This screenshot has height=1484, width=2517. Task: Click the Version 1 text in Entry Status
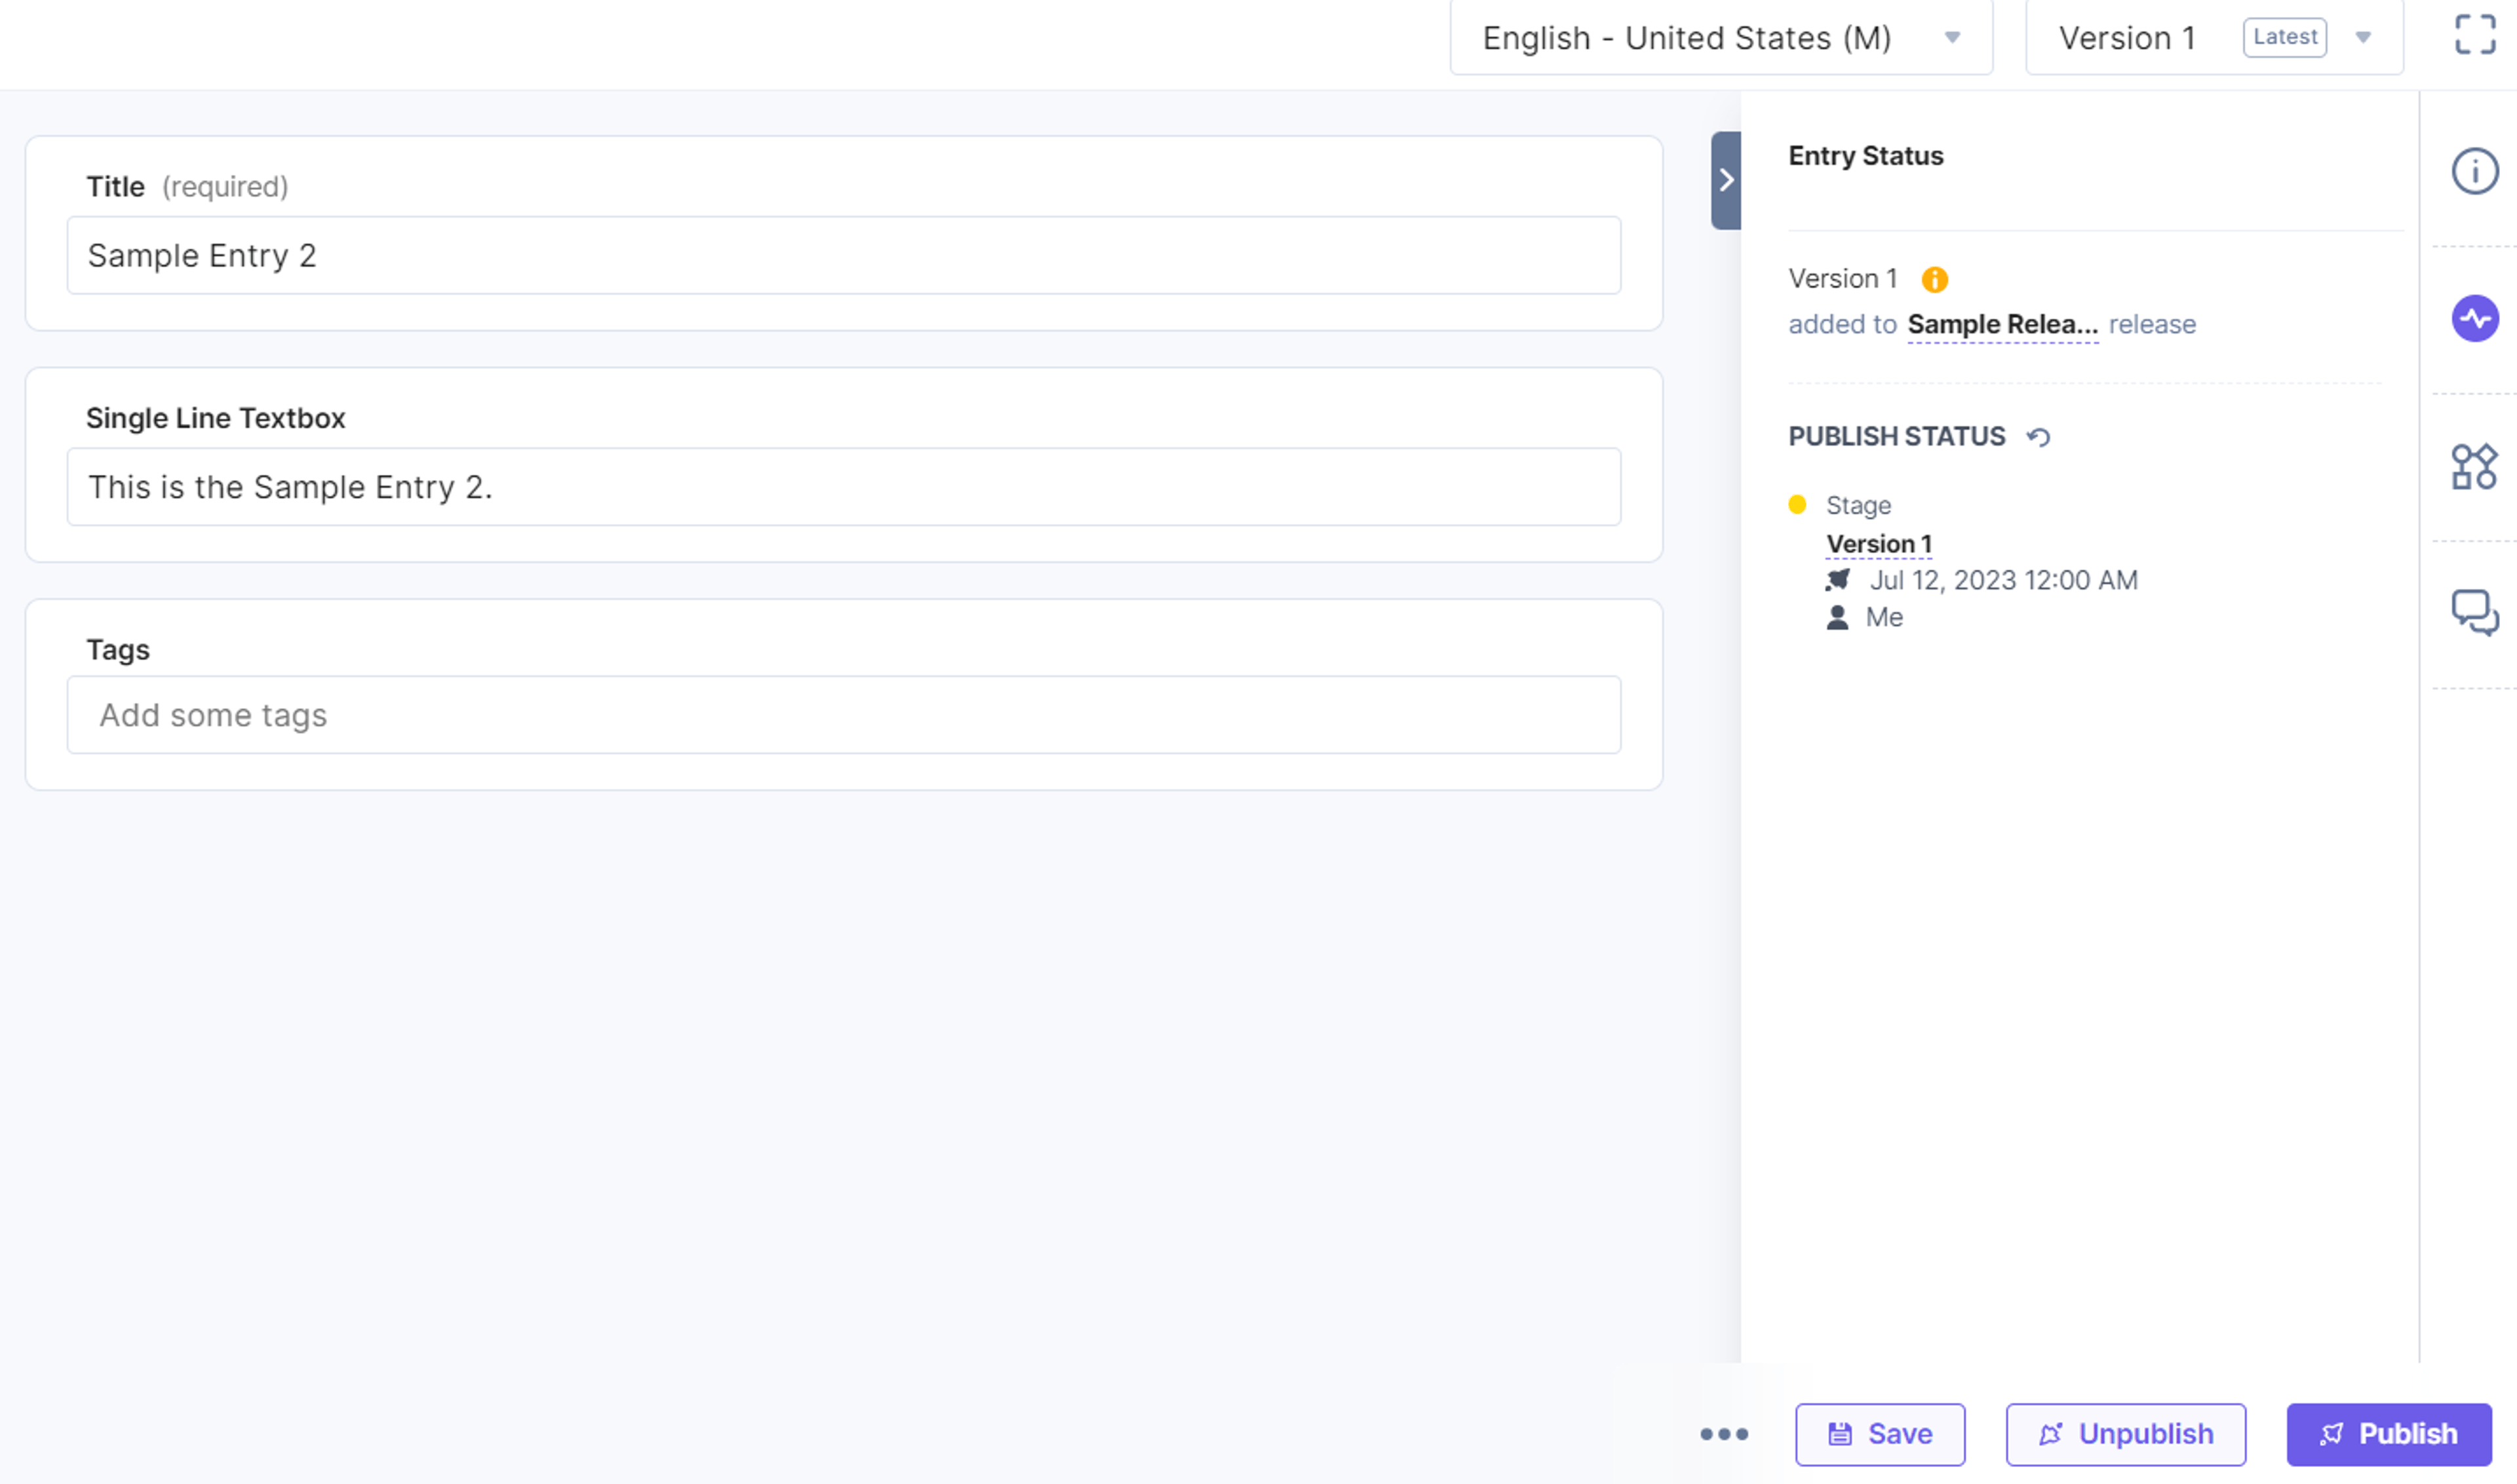click(1842, 279)
